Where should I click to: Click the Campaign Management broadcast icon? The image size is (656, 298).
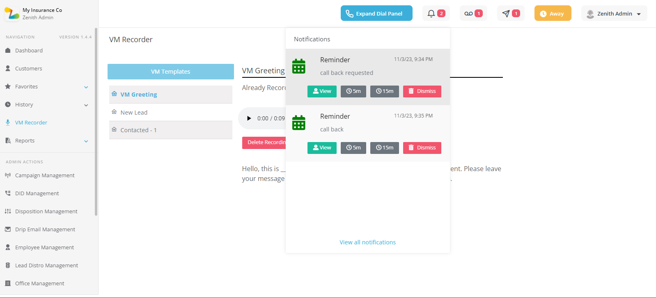[8, 175]
